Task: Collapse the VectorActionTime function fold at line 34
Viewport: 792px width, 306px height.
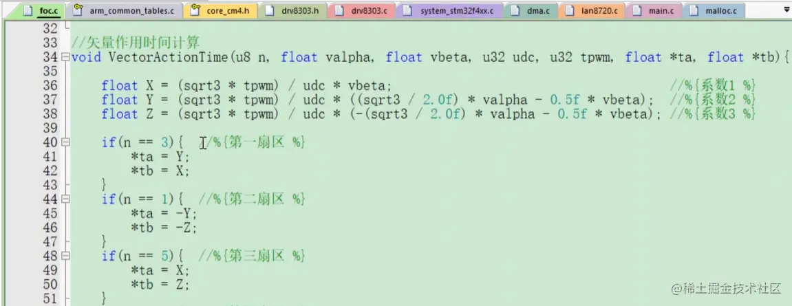Action: [65, 57]
